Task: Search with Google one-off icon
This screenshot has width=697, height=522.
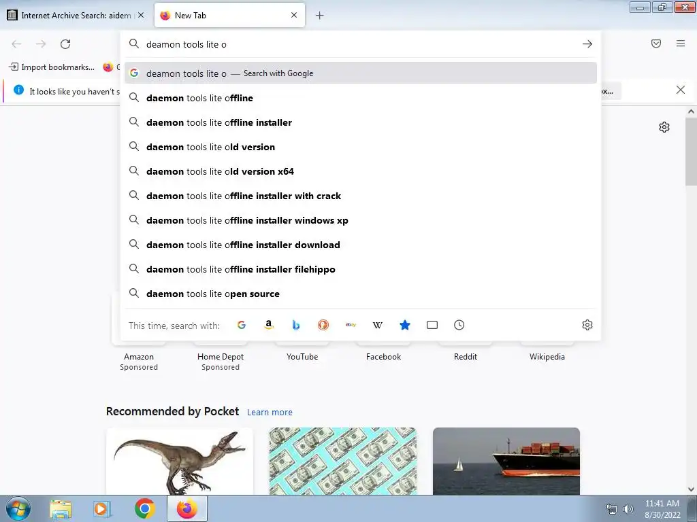Action: point(242,325)
